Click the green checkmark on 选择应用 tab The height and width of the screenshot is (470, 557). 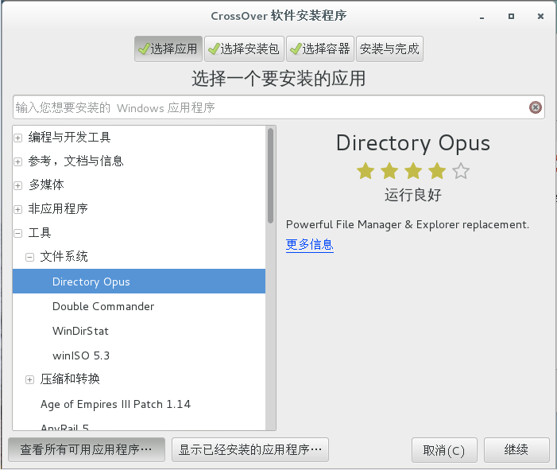click(143, 49)
